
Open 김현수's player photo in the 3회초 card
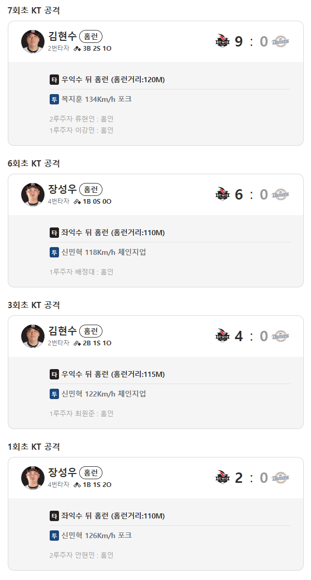[33, 336]
